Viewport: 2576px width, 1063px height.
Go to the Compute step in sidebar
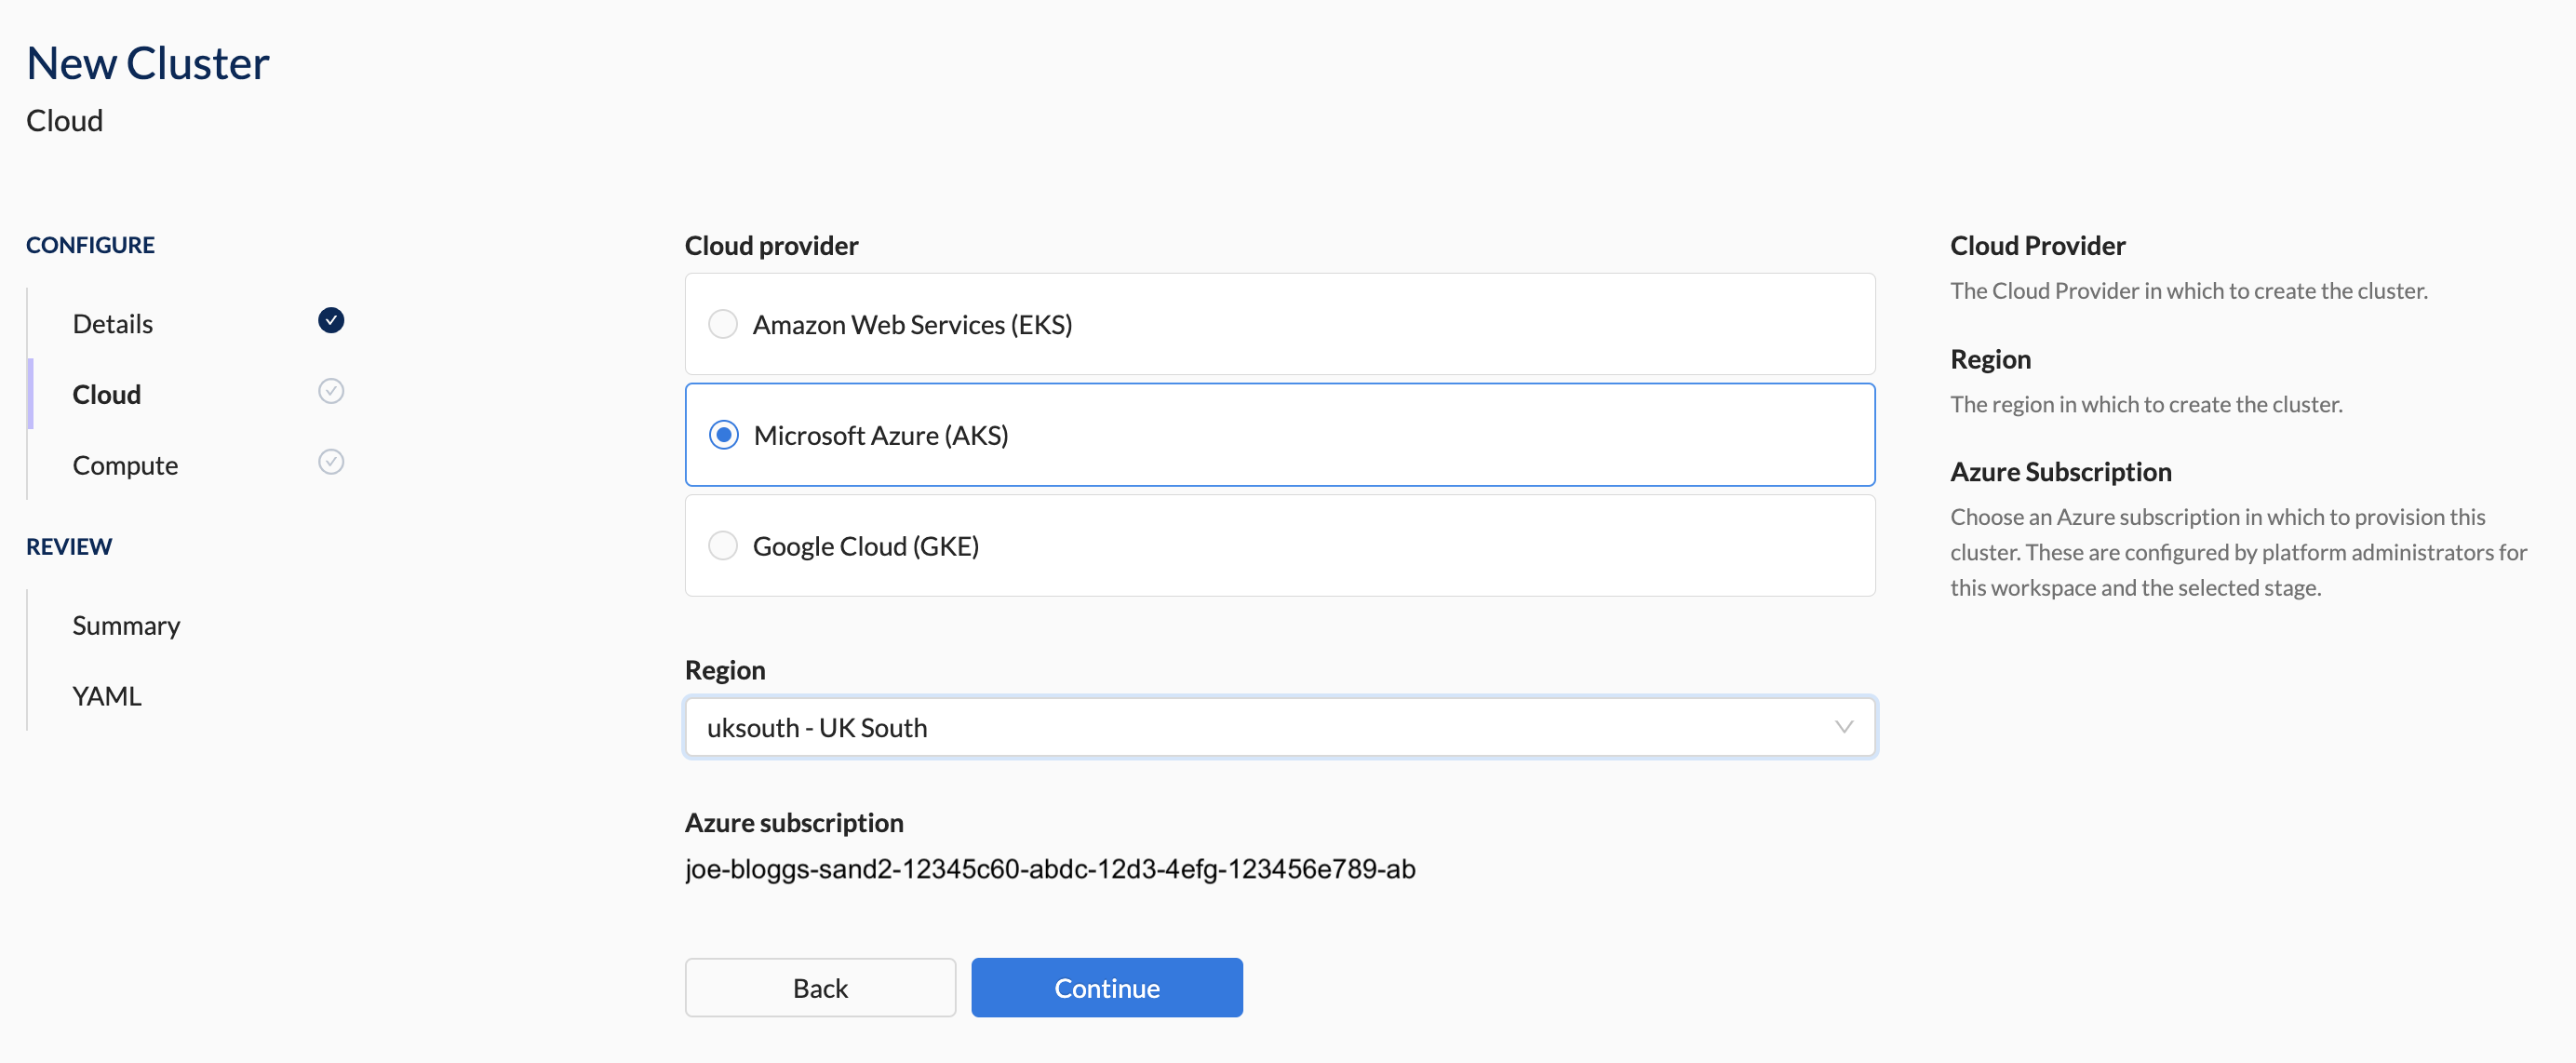[x=125, y=466]
